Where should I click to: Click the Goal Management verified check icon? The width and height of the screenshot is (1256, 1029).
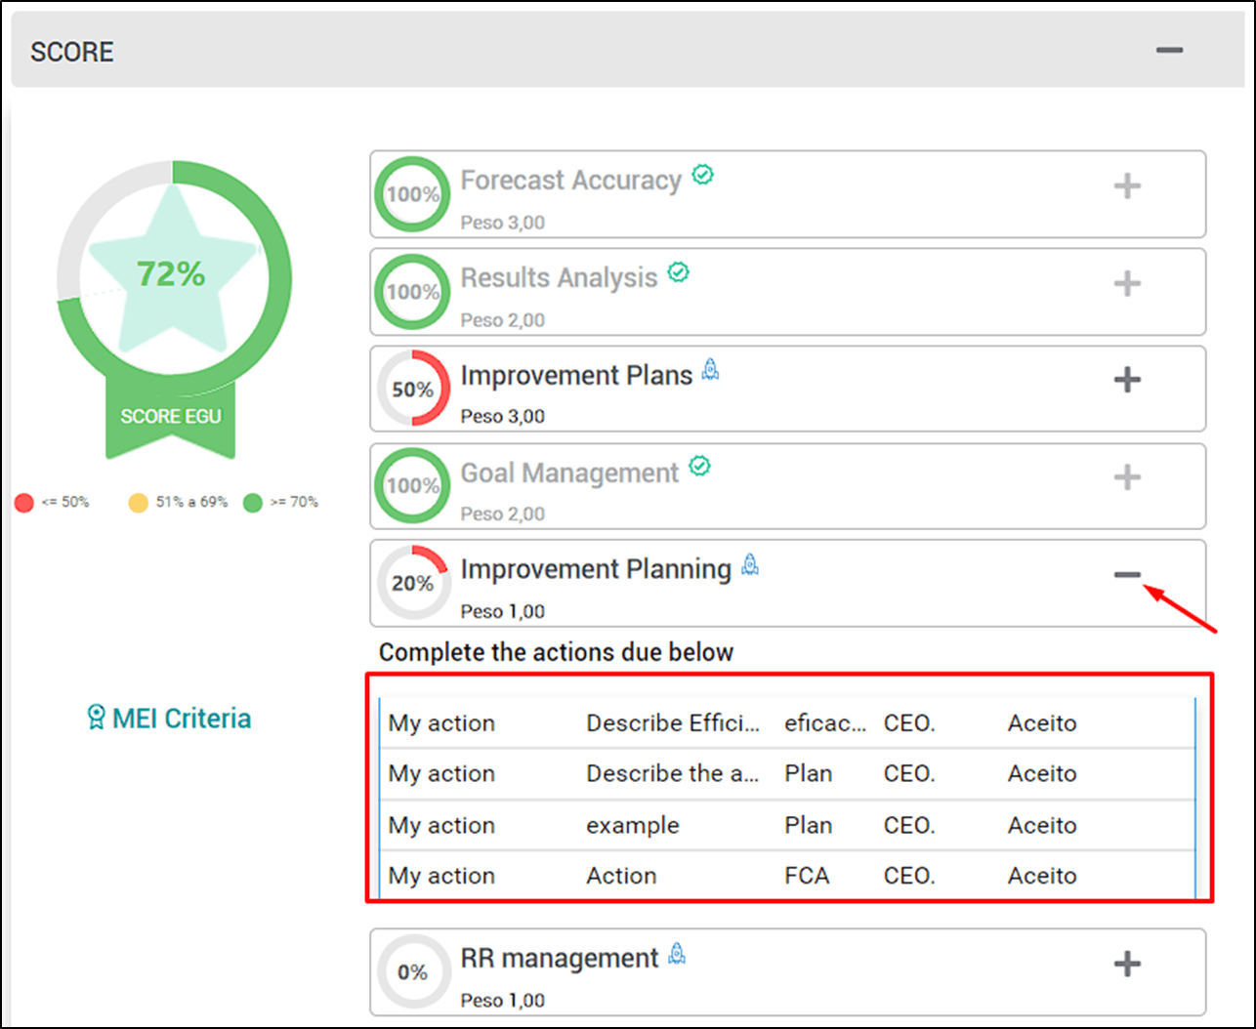[x=700, y=467]
